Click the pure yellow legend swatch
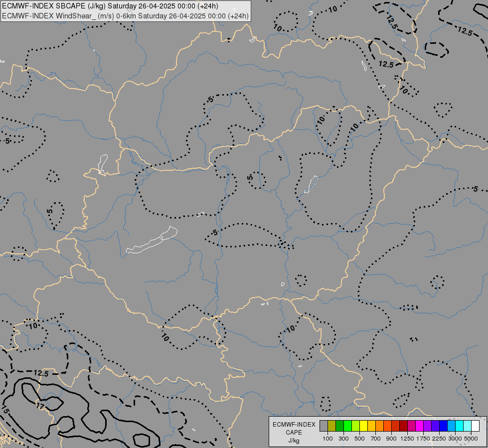 coord(363,426)
